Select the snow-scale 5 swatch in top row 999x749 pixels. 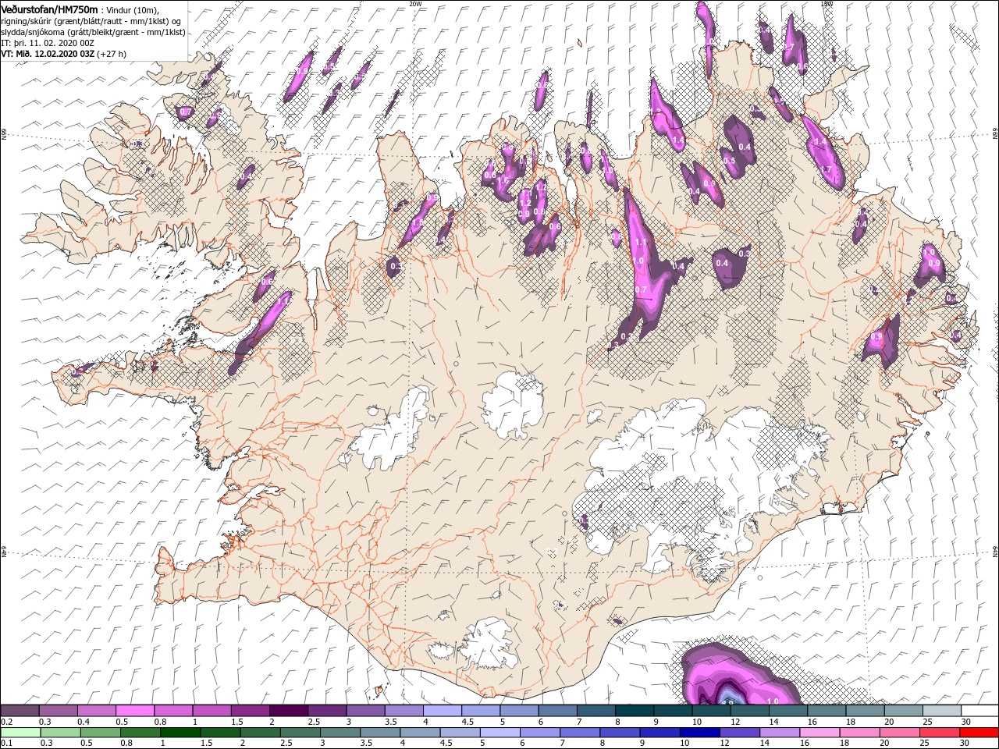[x=519, y=710]
